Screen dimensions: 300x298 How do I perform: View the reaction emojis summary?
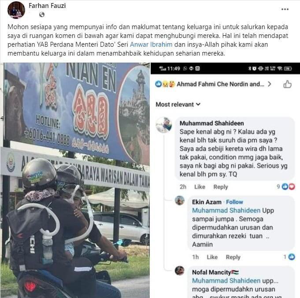pyautogui.click(x=165, y=84)
